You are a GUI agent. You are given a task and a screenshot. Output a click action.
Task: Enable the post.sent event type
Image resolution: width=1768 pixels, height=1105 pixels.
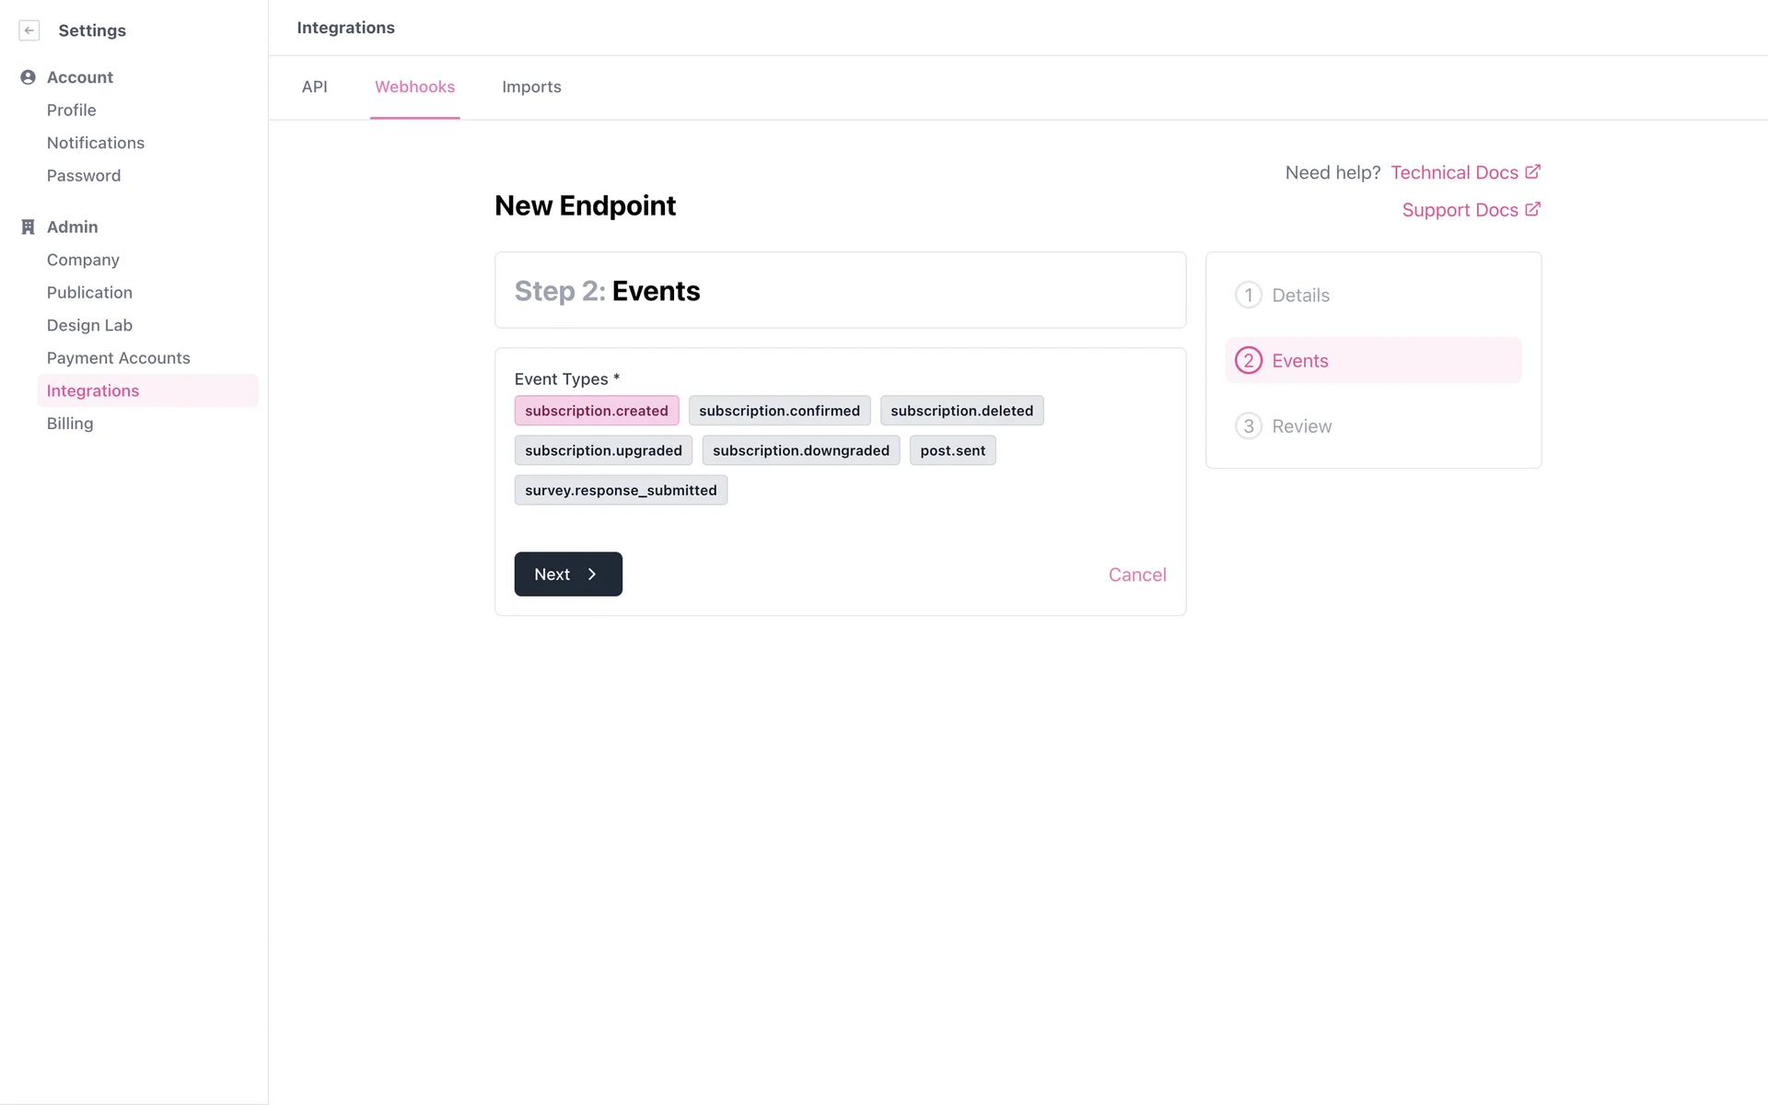point(952,450)
